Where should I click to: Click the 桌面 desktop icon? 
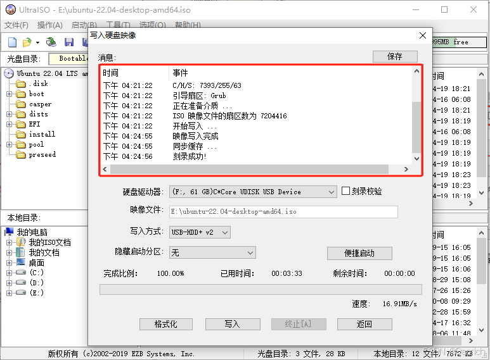21,263
